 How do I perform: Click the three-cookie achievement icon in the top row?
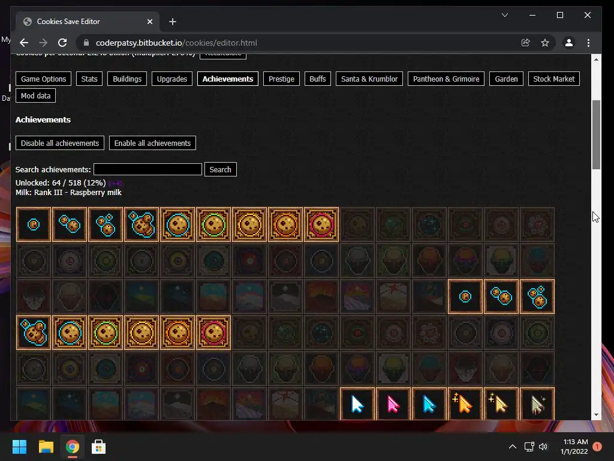pos(106,224)
